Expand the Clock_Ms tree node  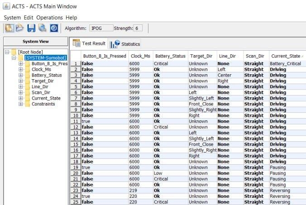[x=21, y=69]
